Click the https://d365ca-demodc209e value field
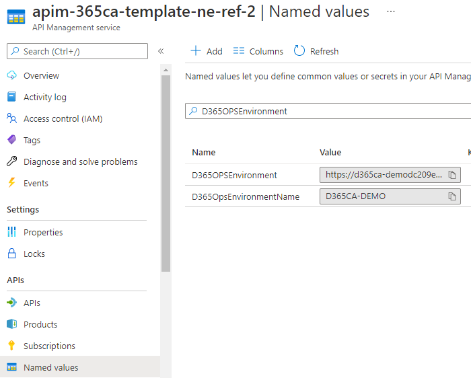 (x=390, y=175)
